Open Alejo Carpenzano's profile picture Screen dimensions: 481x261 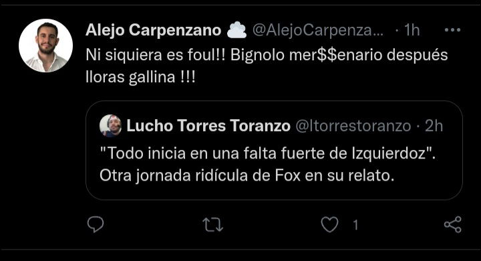point(45,46)
